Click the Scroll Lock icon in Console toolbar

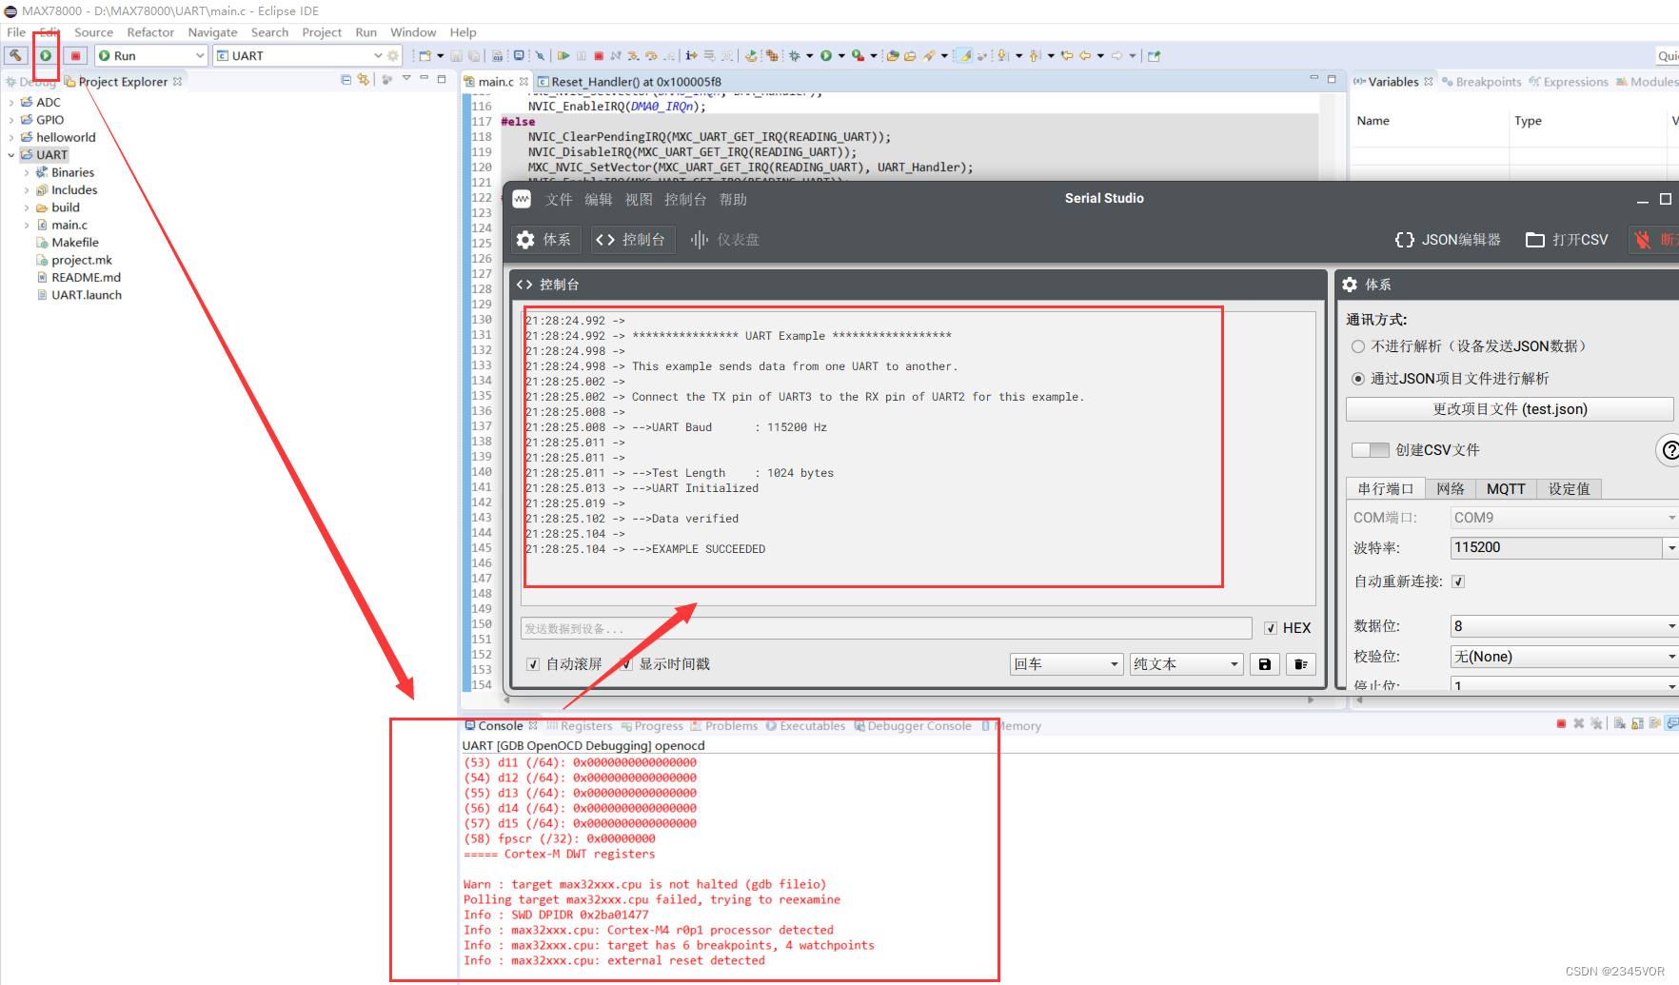1637,724
